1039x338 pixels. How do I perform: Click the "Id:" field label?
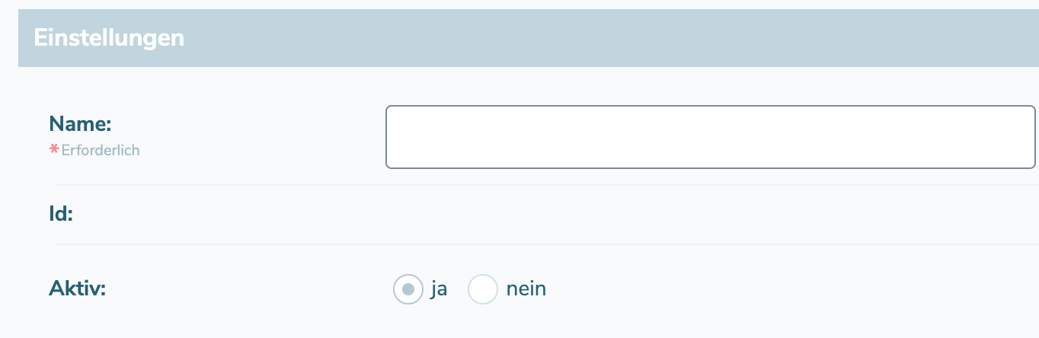point(61,214)
